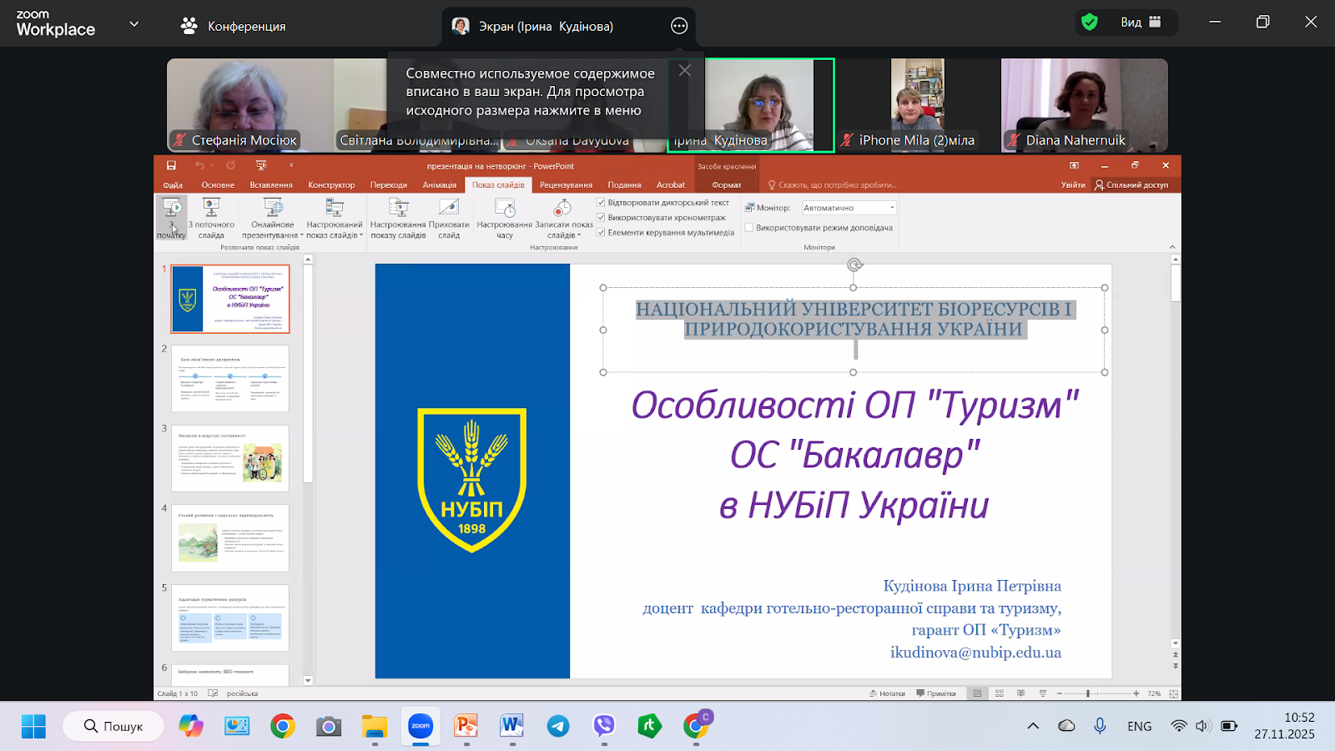Open the Рецензування ribbon tab
Image resolution: width=1335 pixels, height=751 pixels.
coord(566,185)
